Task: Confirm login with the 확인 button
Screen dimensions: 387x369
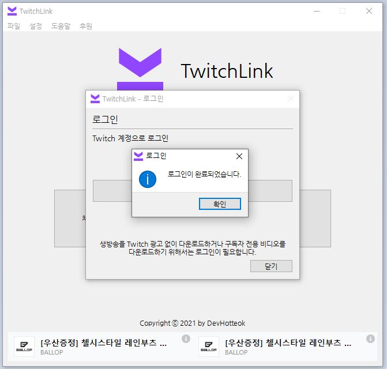Action: (x=220, y=204)
